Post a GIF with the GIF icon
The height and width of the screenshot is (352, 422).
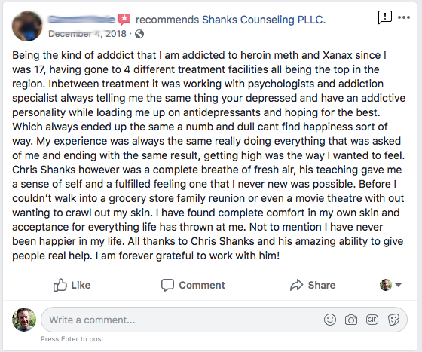pyautogui.click(x=372, y=320)
